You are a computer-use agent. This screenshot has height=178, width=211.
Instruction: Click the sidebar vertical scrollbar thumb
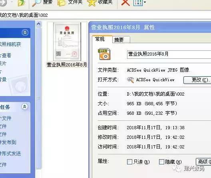(39, 98)
